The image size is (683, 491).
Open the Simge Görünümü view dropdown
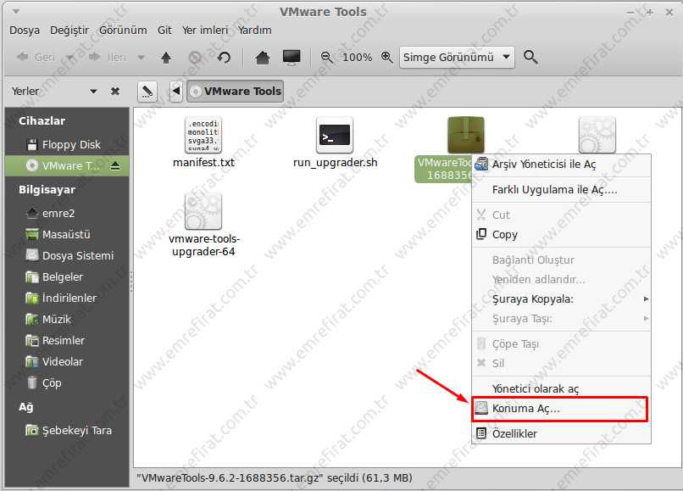tap(457, 58)
